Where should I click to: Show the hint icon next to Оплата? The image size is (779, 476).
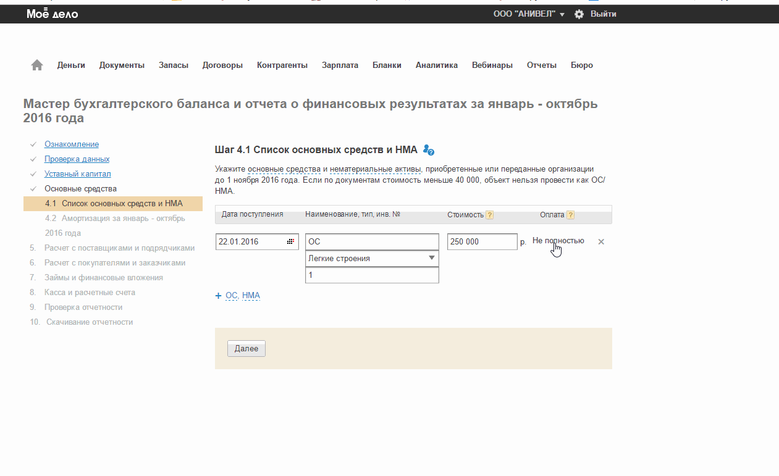tap(570, 215)
